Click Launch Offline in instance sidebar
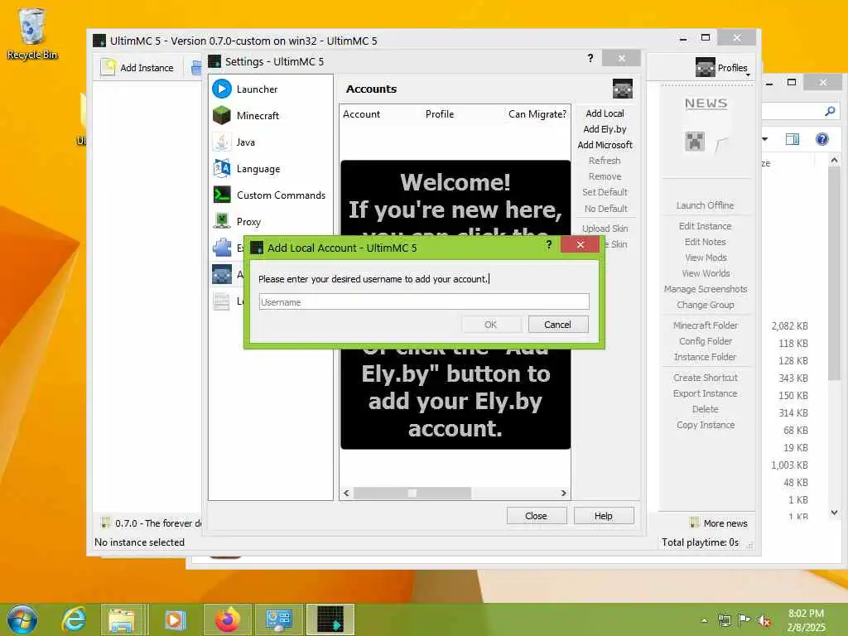 coord(706,205)
